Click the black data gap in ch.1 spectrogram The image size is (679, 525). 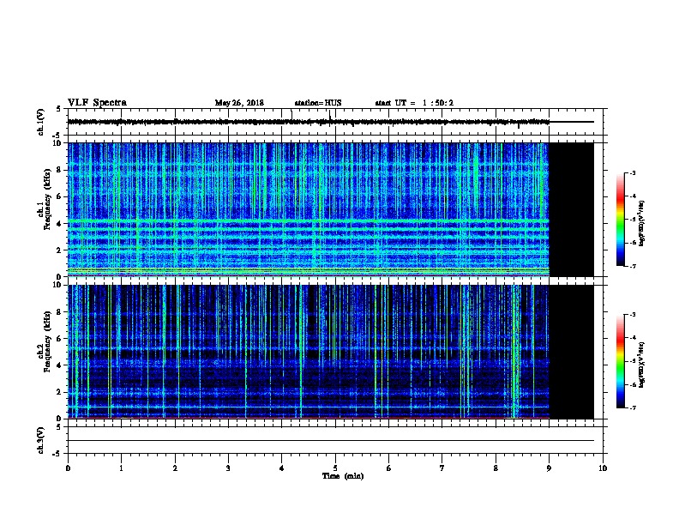tap(572, 209)
